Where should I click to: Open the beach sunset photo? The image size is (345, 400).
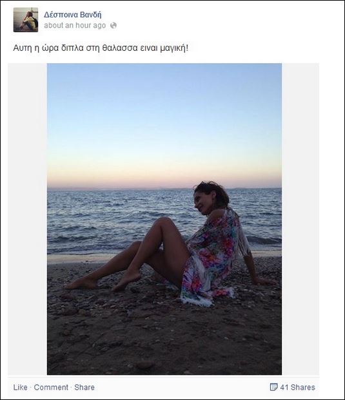pyautogui.click(x=164, y=219)
